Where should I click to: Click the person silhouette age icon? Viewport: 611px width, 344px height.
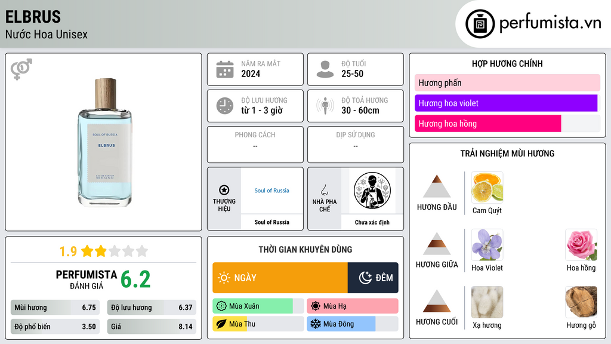click(325, 69)
